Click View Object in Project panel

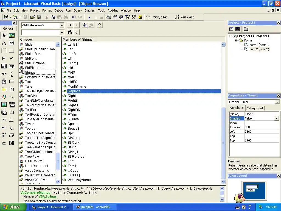tap(237, 29)
